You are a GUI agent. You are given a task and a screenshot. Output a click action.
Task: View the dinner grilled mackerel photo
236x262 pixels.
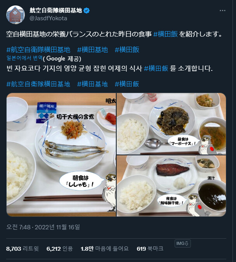pos(171,186)
